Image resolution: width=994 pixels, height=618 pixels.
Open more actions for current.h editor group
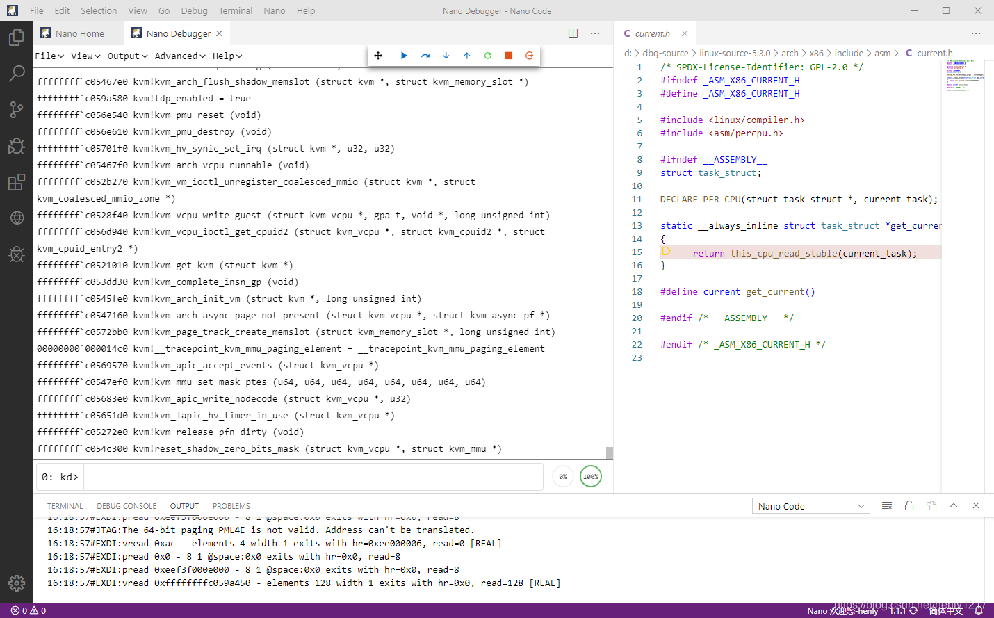[x=976, y=33]
